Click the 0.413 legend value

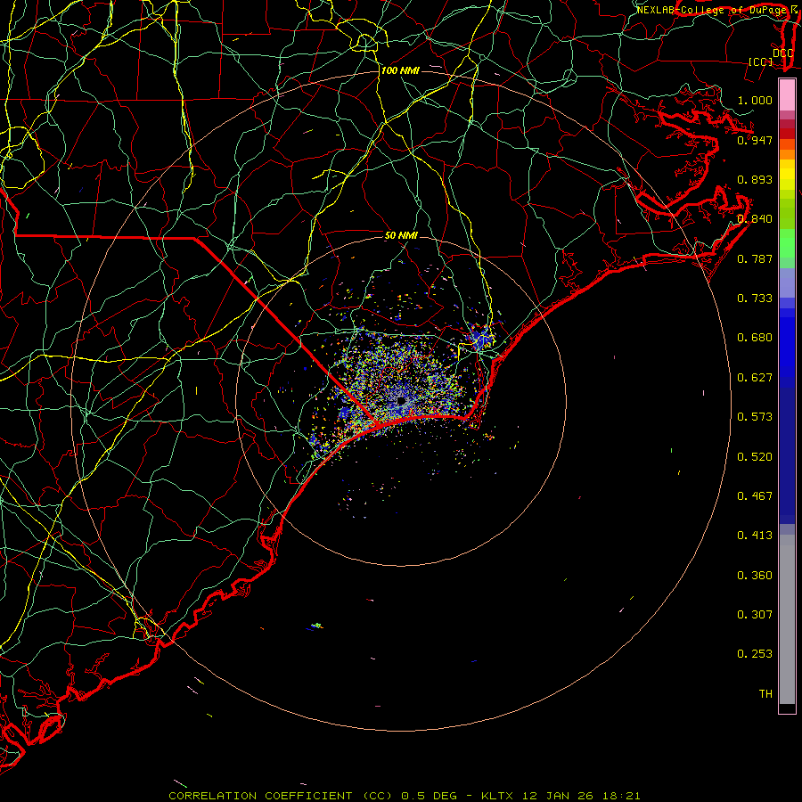point(755,536)
